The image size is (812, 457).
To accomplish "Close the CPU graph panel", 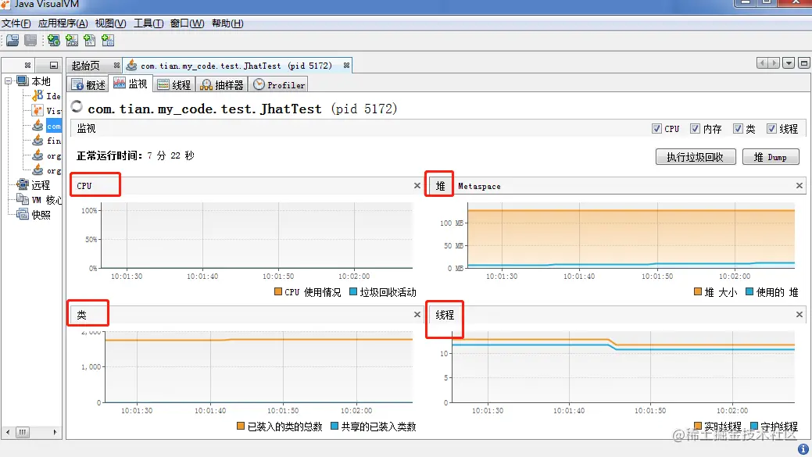I will pyautogui.click(x=417, y=185).
